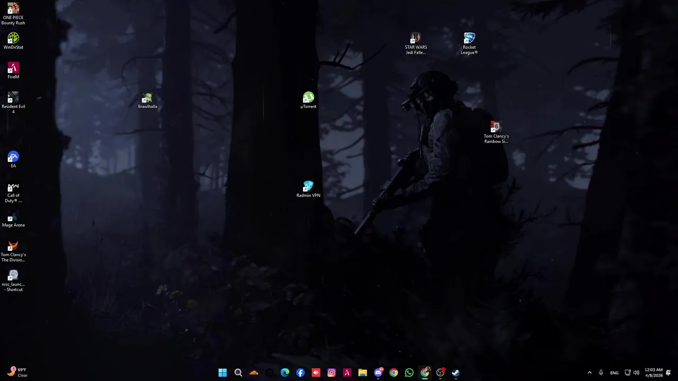Open the Cloudflare app in the taskbar
The width and height of the screenshot is (678, 381).
[x=254, y=373]
